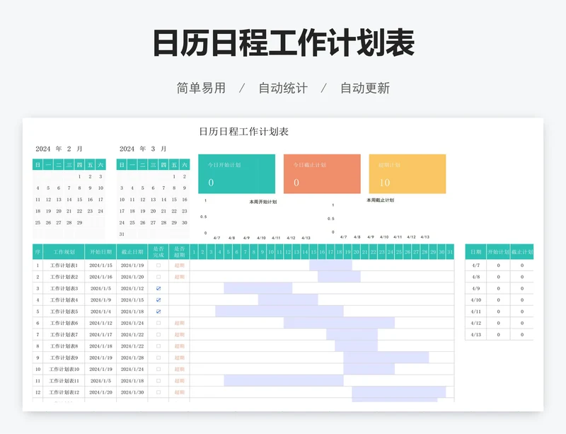Check the completion box for 工作计划表1
Viewport: 566px width, 434px height.
click(158, 265)
